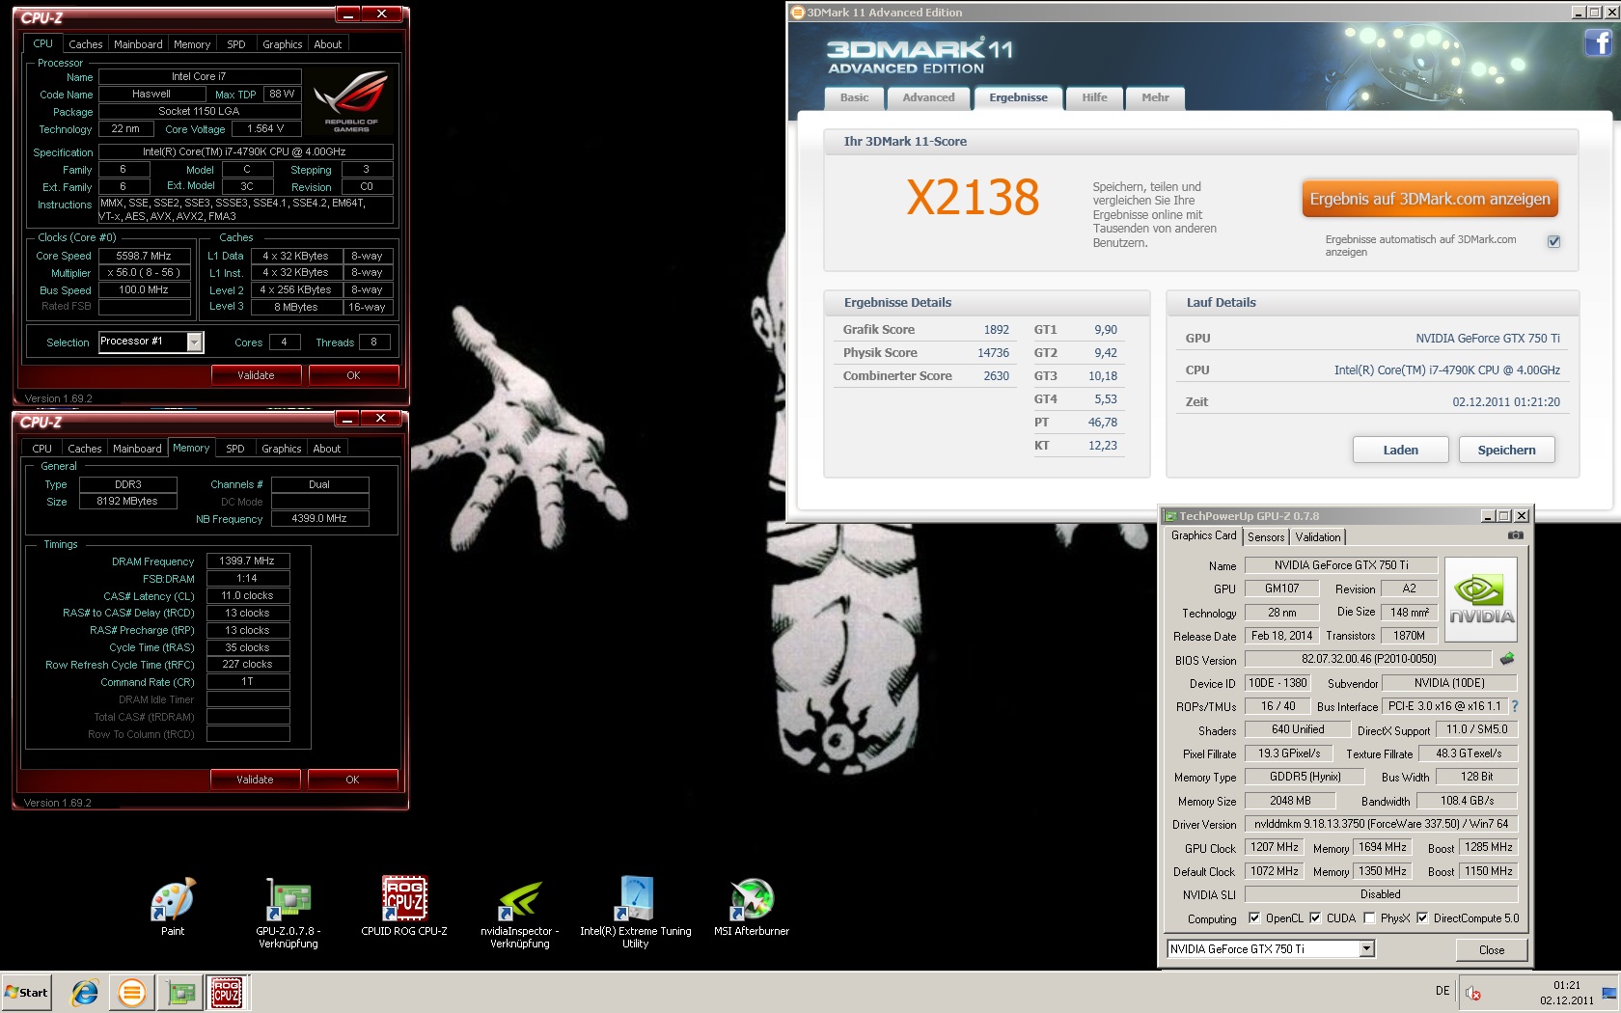Click the GPU-Z screenshot camera icon
Image resolution: width=1621 pixels, height=1013 pixels.
click(x=1516, y=535)
